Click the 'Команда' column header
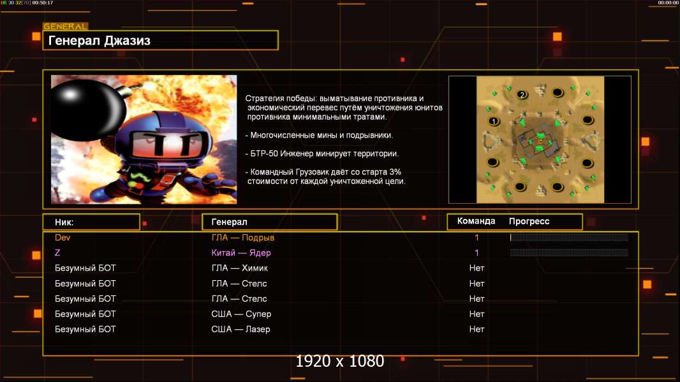 tap(476, 221)
